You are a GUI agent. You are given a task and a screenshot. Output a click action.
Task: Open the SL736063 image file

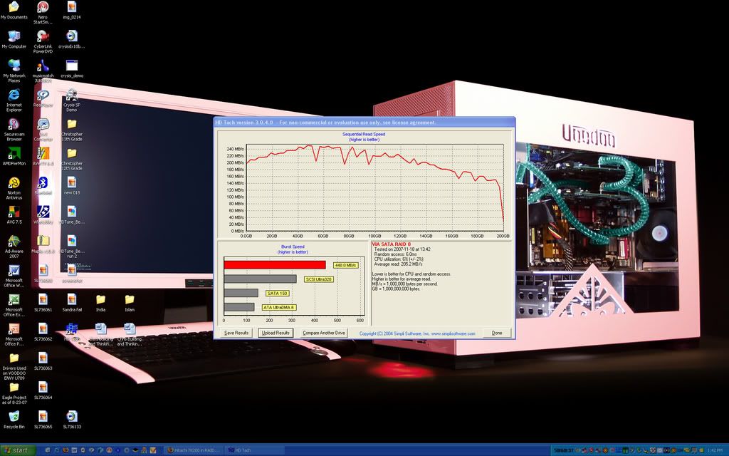(43, 361)
